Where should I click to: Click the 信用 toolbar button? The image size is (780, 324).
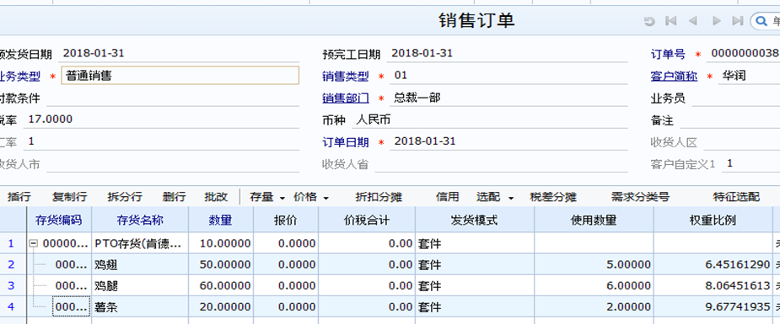[x=447, y=197]
